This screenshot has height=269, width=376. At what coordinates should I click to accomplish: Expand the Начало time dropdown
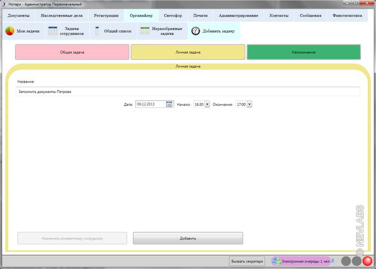tap(207, 104)
